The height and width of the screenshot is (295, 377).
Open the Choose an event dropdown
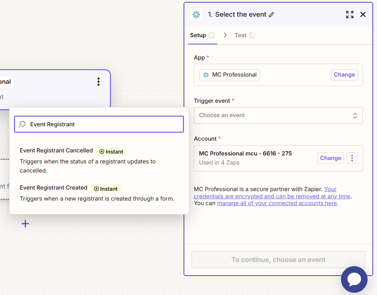click(278, 115)
